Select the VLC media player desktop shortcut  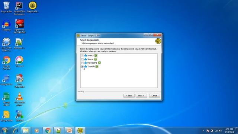[19, 99]
